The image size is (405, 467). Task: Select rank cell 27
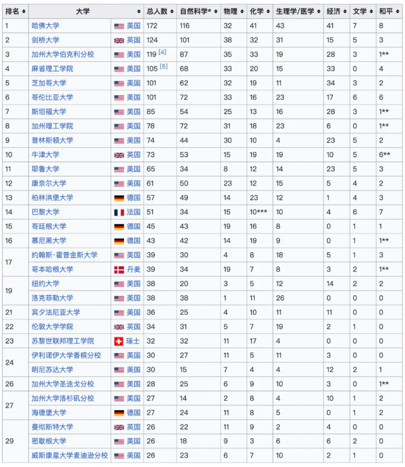[15, 405]
